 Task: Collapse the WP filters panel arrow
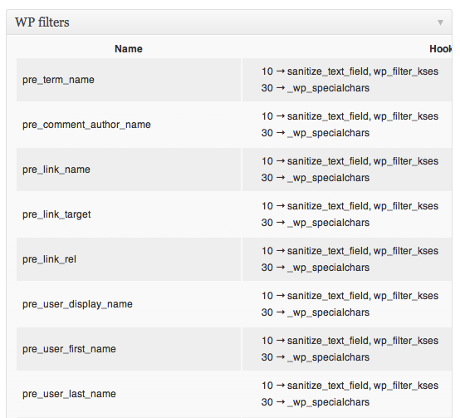(x=440, y=22)
